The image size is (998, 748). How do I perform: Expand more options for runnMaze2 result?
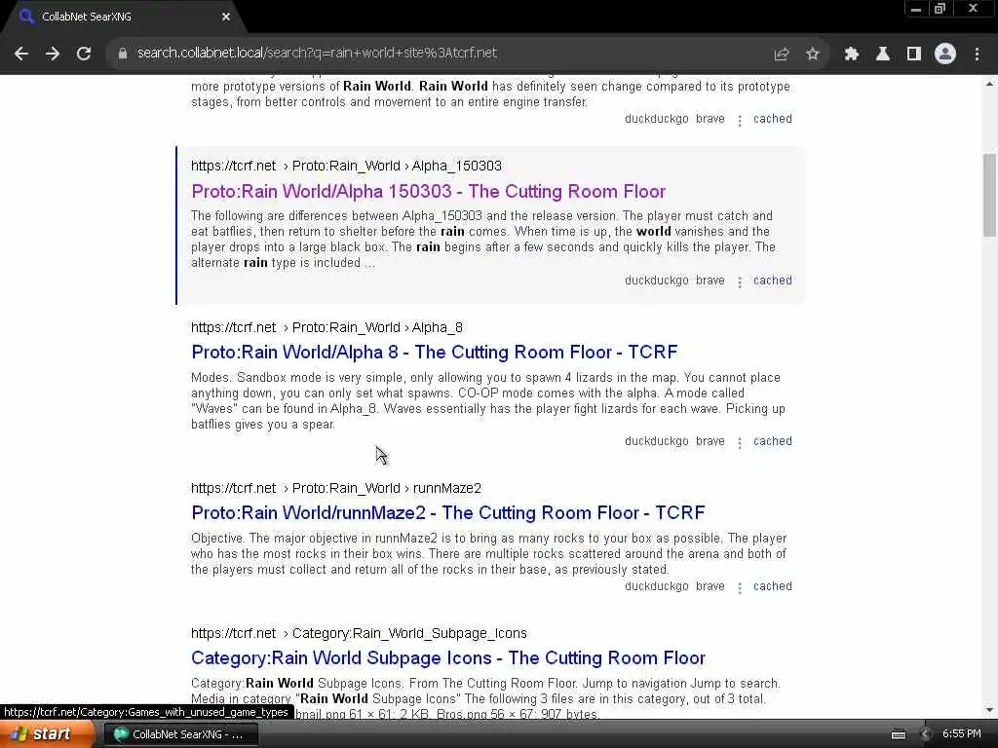point(739,587)
